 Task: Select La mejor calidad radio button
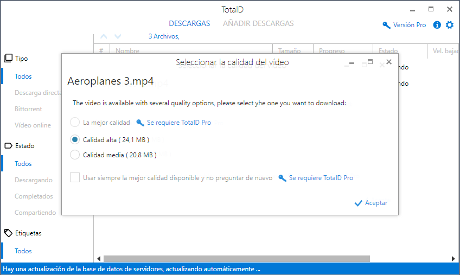[x=75, y=122]
